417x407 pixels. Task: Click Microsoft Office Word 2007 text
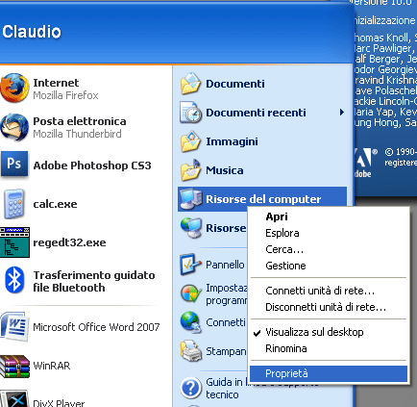[96, 327]
